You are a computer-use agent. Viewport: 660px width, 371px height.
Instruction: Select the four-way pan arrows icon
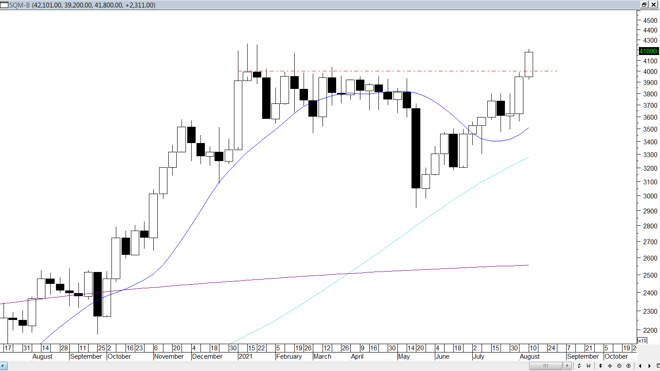pos(610,366)
